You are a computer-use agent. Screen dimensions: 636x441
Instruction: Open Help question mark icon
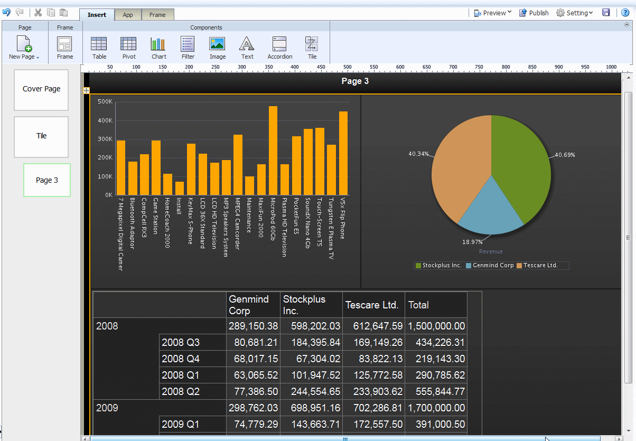coord(625,13)
